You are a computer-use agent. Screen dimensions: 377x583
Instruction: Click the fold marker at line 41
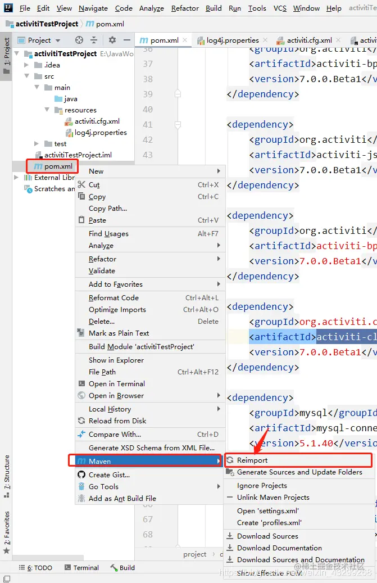tap(178, 125)
